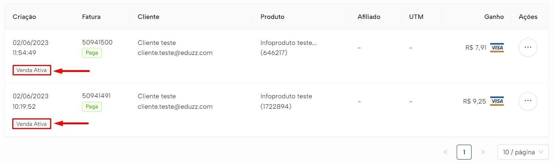The height and width of the screenshot is (164, 554).
Task: Click Venda Ativa tag of 10:19:52 sale
Action: click(32, 124)
